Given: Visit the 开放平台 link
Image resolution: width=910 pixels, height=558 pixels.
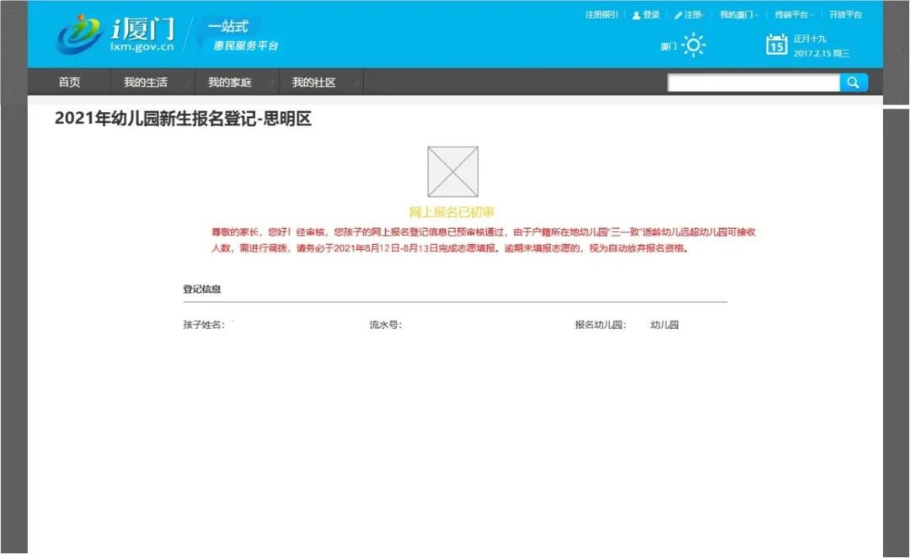Looking at the screenshot, I should [x=845, y=15].
